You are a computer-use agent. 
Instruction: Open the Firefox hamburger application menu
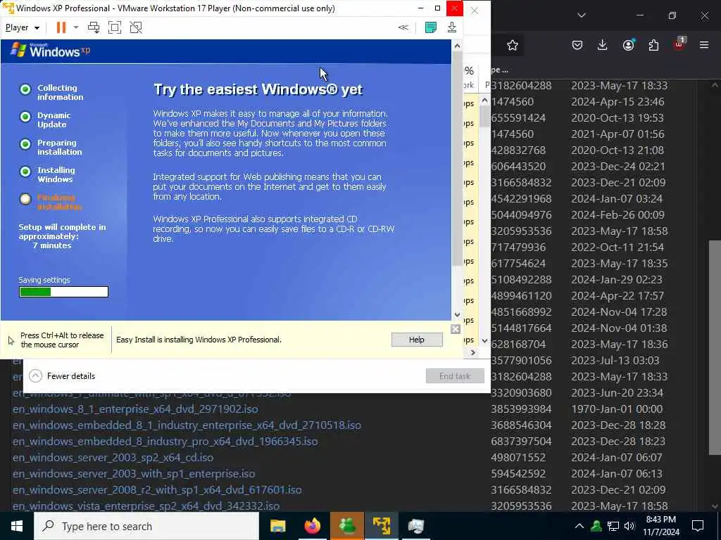tap(704, 45)
